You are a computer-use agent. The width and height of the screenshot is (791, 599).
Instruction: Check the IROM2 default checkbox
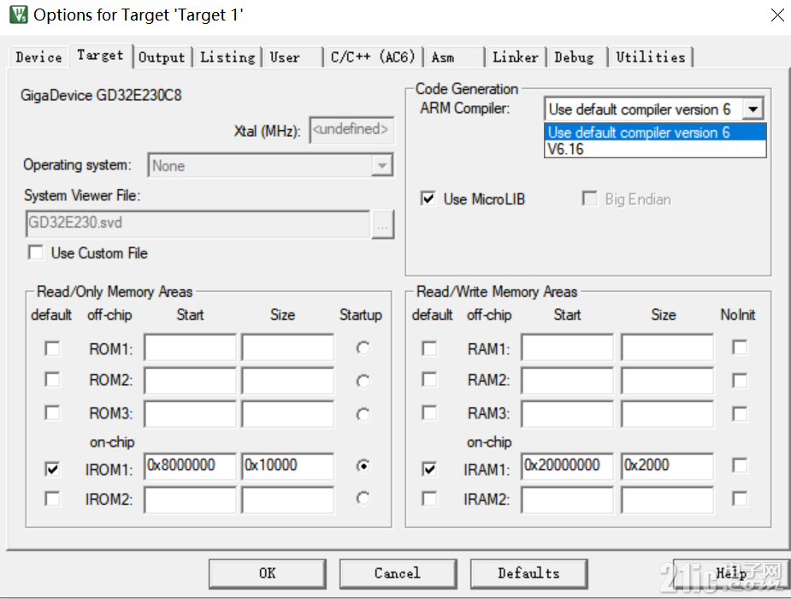pos(52,499)
